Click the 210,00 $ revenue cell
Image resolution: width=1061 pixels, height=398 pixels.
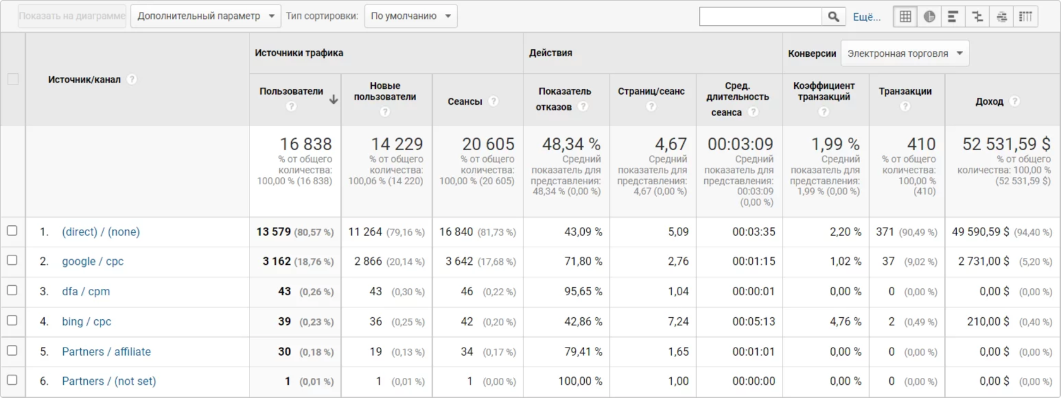pyautogui.click(x=988, y=322)
